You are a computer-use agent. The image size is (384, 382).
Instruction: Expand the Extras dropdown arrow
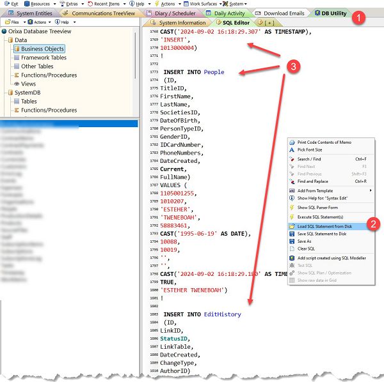pyautogui.click(x=83, y=4)
